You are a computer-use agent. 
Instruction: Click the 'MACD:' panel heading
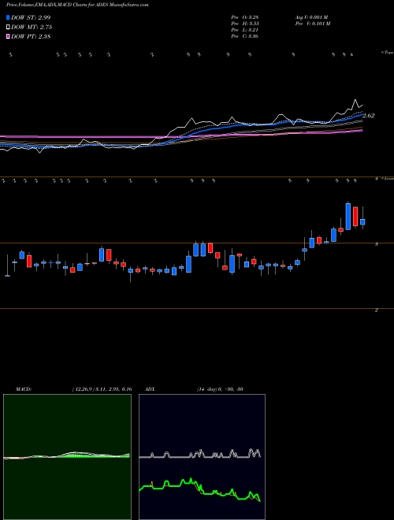pos(24,389)
